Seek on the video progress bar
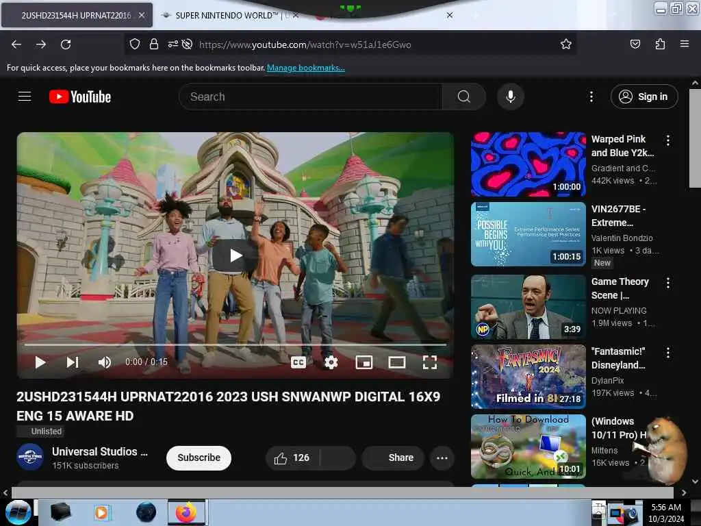701x526 pixels. pyautogui.click(x=235, y=345)
